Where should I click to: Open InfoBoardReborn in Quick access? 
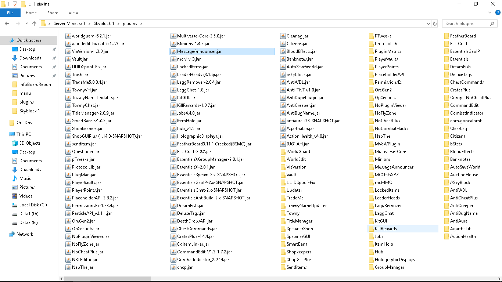pos(36,84)
